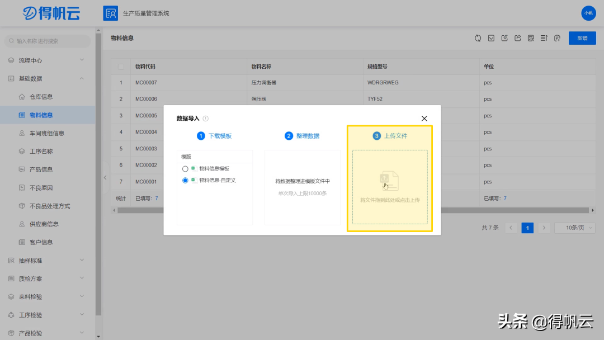Viewport: 604px width, 340px height.
Task: Click the 车间班组信息 person icon
Action: click(x=22, y=133)
